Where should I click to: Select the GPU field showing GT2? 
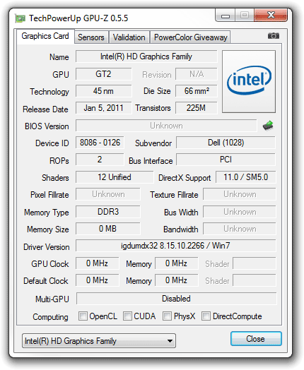[x=103, y=74]
